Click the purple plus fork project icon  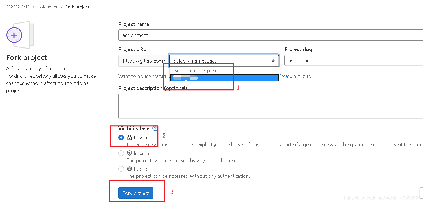(x=14, y=35)
